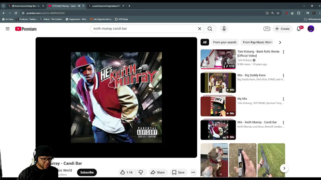Open the Job Opportunities bookmark
This screenshot has width=321, height=180.
(101, 19)
